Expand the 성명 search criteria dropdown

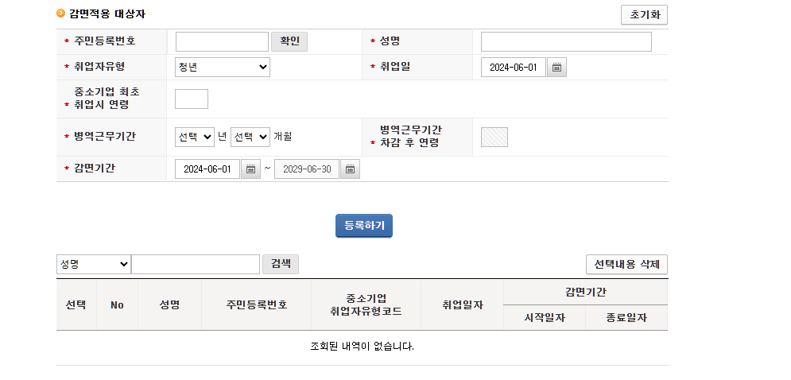[94, 264]
